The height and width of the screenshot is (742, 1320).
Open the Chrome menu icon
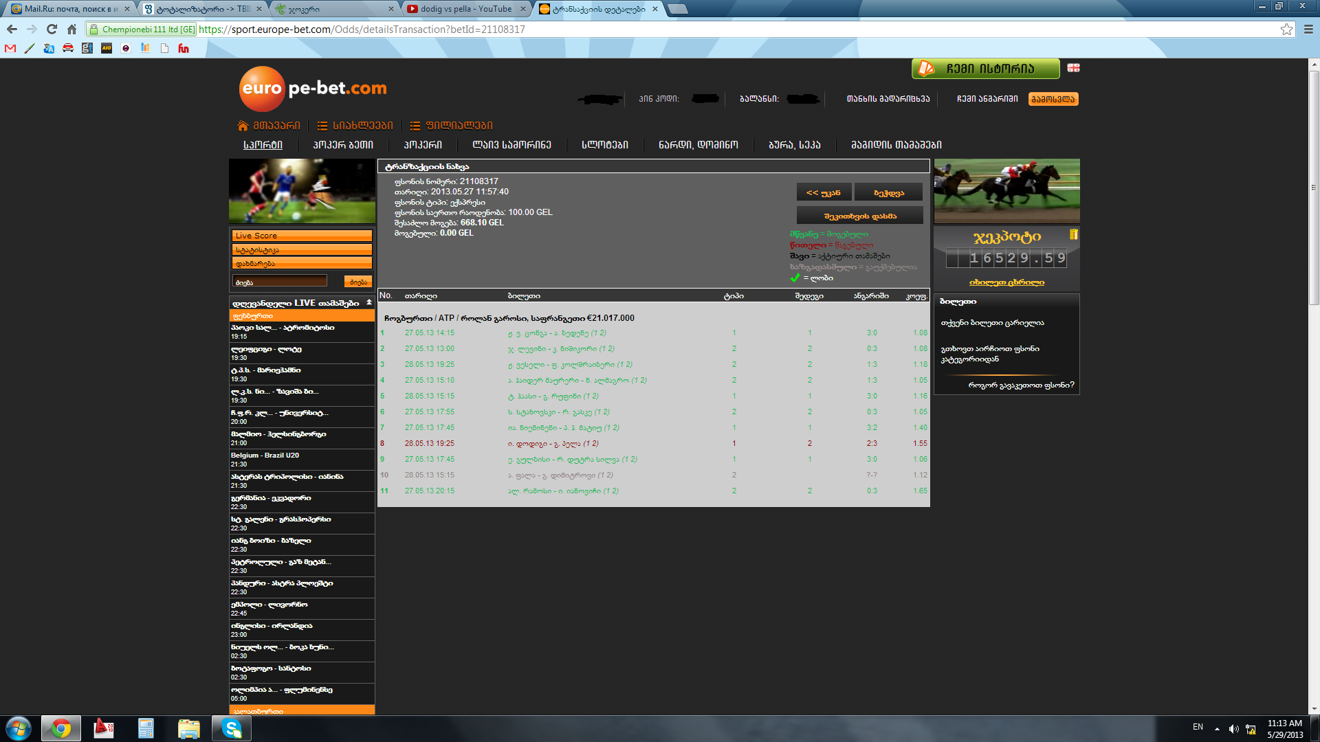pos(1308,29)
